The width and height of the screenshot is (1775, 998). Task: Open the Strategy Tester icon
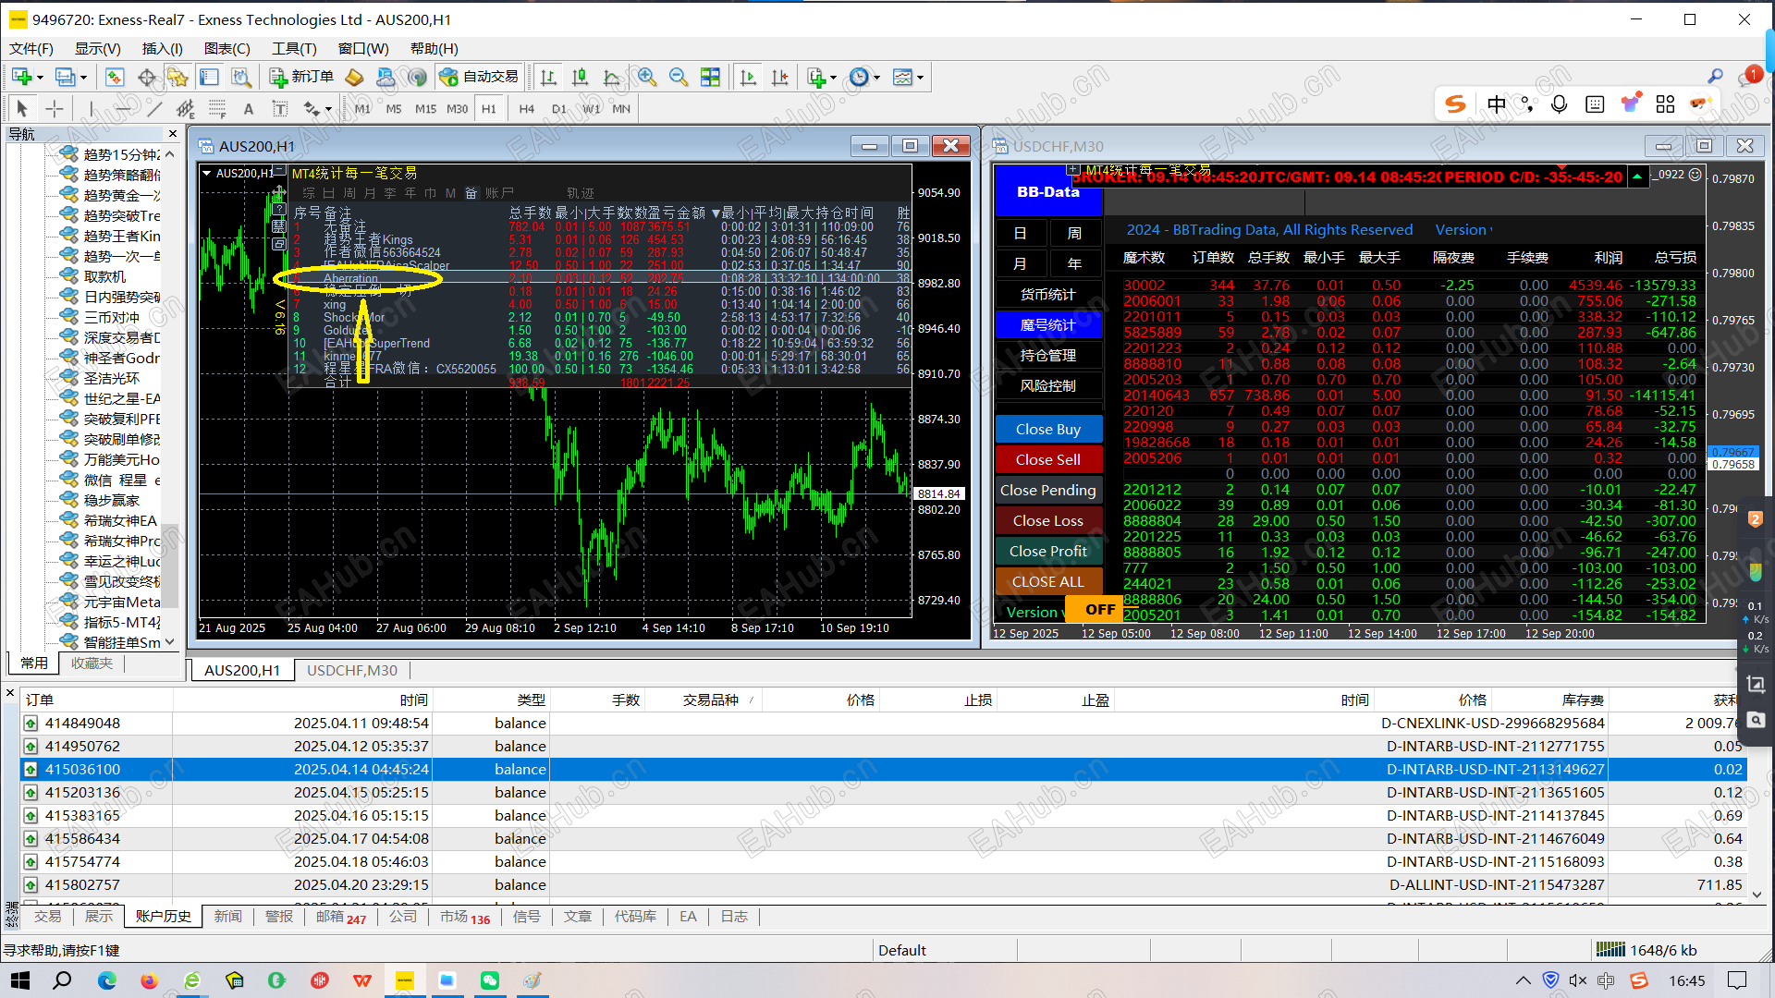(240, 78)
